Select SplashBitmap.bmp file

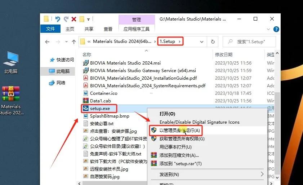[110, 116]
